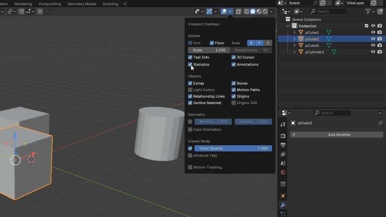Click the new scene icon
Viewport: 386px width, 217px height.
pos(323,3)
